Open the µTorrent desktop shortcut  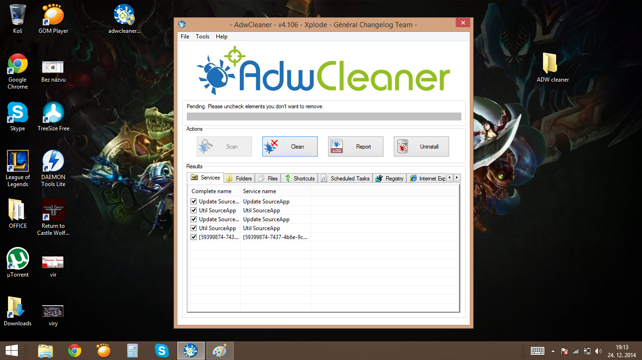point(18,262)
